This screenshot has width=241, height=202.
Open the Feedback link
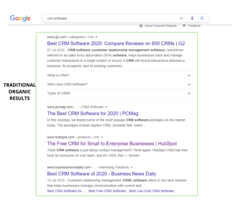(x=194, y=26)
